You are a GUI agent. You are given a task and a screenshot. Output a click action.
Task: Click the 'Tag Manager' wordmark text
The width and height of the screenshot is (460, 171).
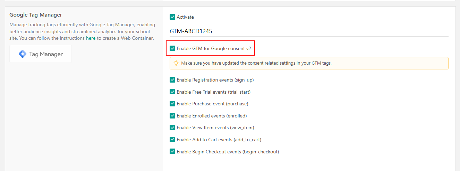[x=46, y=54]
